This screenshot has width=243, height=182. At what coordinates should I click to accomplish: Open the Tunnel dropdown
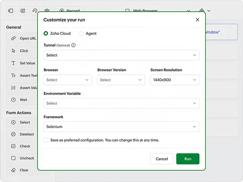tap(121, 55)
